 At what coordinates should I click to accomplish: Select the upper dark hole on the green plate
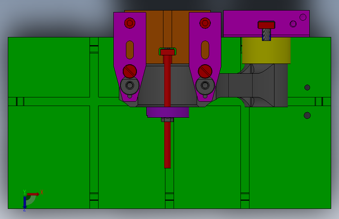pyautogui.click(x=307, y=88)
